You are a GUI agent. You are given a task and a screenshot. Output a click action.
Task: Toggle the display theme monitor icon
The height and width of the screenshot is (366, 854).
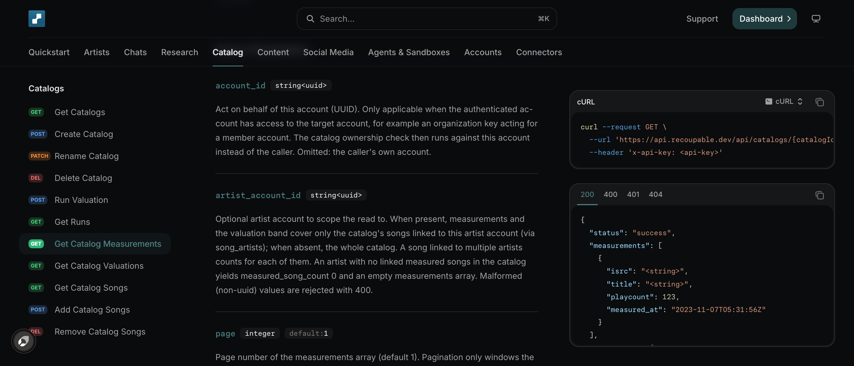816,19
